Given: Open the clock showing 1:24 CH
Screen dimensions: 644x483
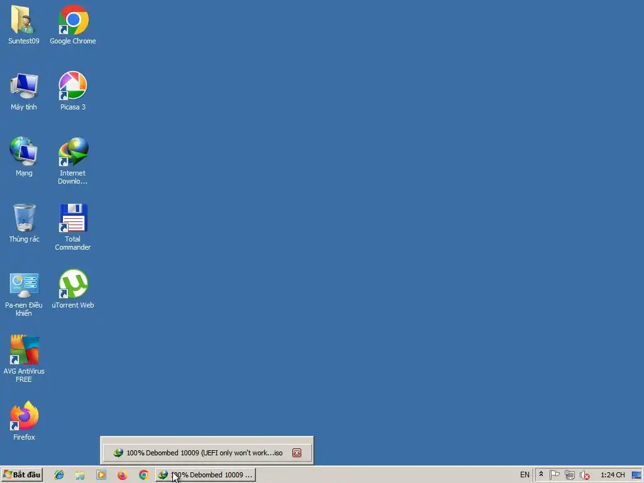Looking at the screenshot, I should 613,475.
